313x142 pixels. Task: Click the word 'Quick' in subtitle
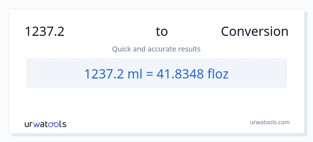tap(121, 49)
